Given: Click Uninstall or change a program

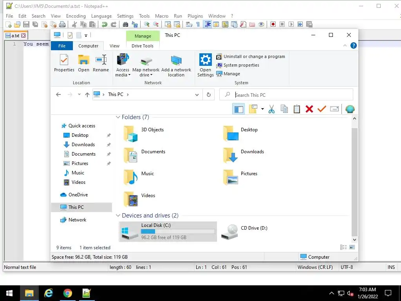Looking at the screenshot, I should tap(251, 56).
